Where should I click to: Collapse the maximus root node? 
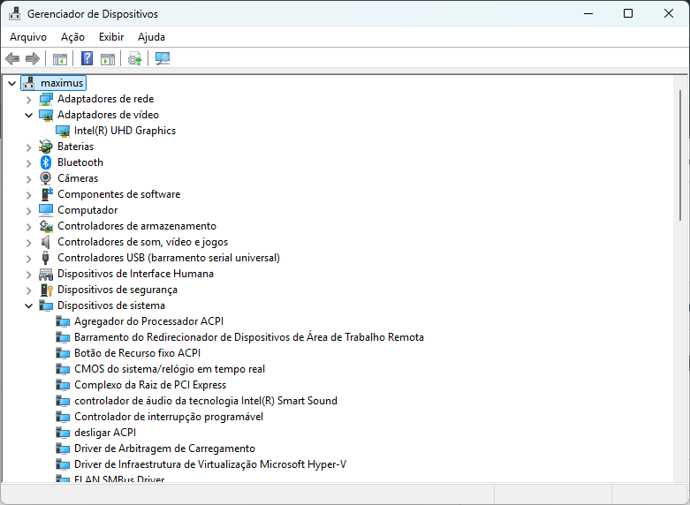coord(11,83)
